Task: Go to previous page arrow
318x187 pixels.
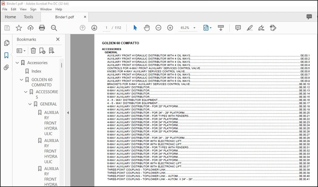Action: [83, 28]
